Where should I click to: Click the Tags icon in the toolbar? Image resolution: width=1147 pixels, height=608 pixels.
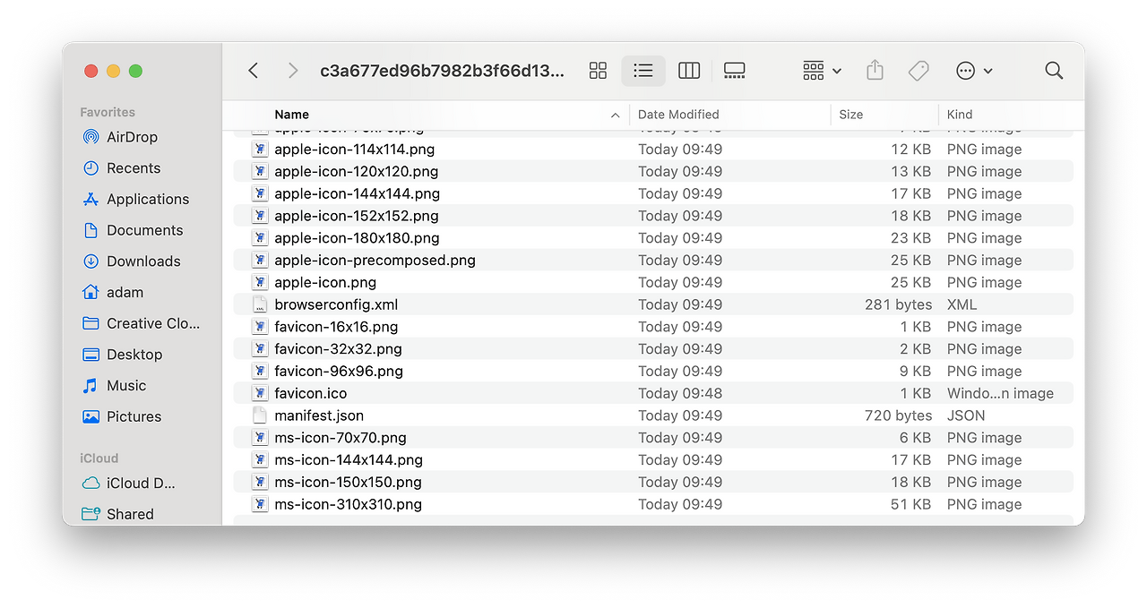[x=918, y=70]
